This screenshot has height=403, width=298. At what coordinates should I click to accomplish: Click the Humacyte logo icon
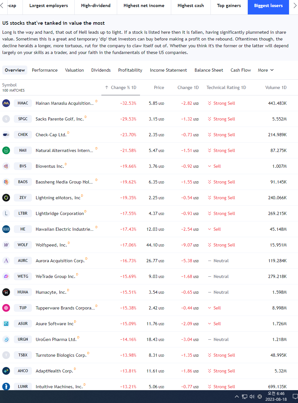[x=6, y=292]
